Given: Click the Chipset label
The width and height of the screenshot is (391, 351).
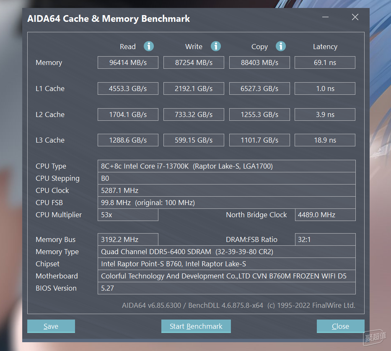Looking at the screenshot, I should [48, 264].
